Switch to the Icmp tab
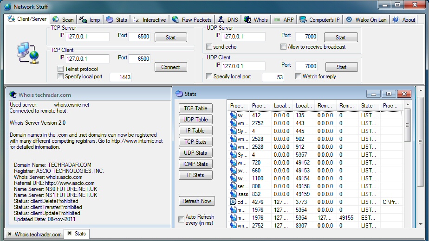This screenshot has width=429, height=241. pyautogui.click(x=90, y=19)
